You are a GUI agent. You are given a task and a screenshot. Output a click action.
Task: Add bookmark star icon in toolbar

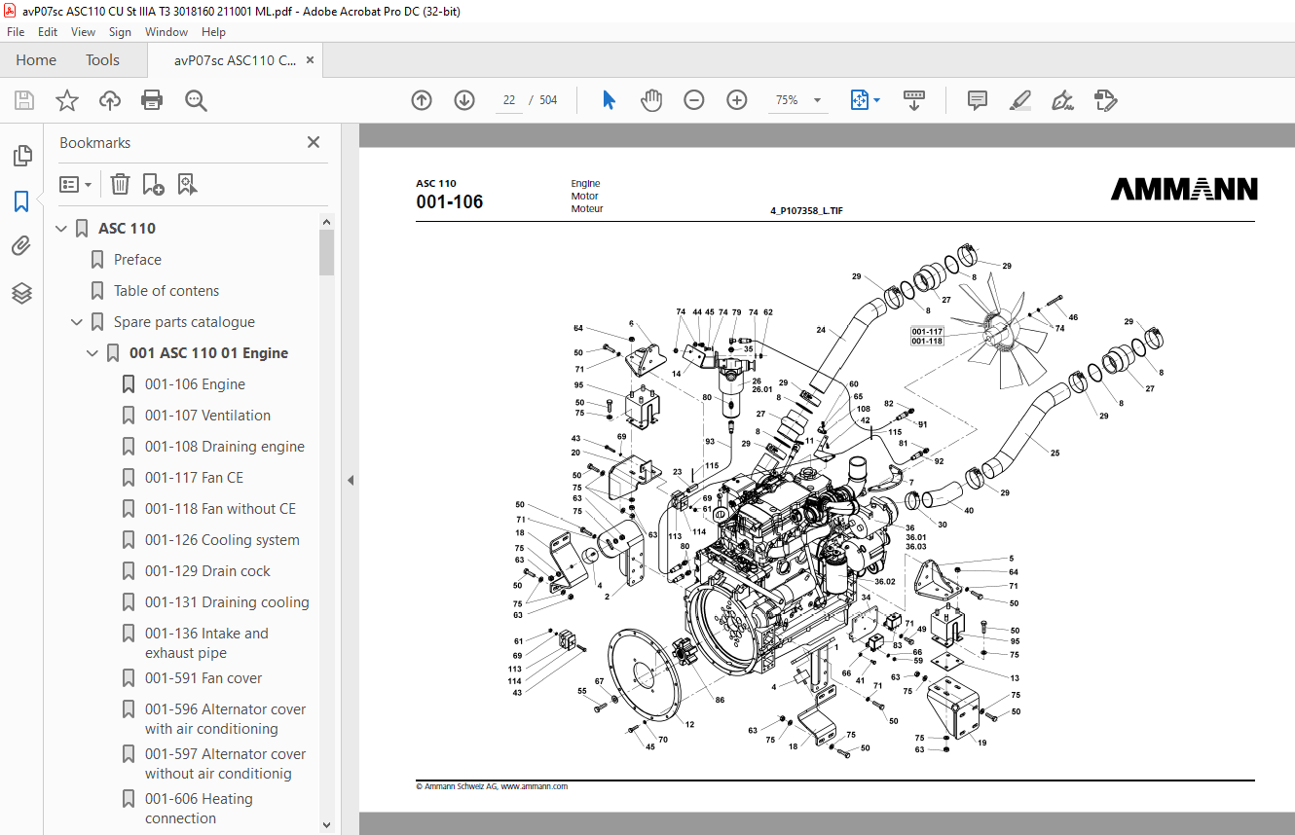point(67,100)
